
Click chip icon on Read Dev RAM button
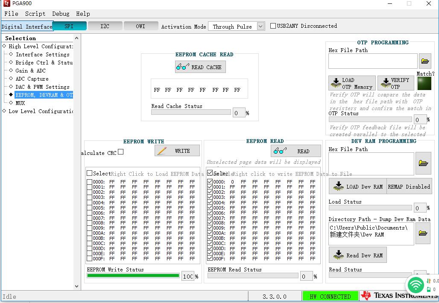[339, 255]
